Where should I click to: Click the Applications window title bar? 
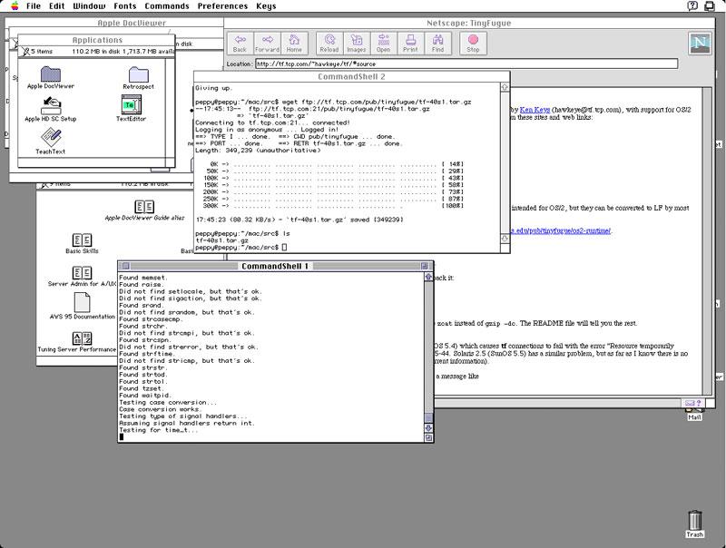pos(97,40)
